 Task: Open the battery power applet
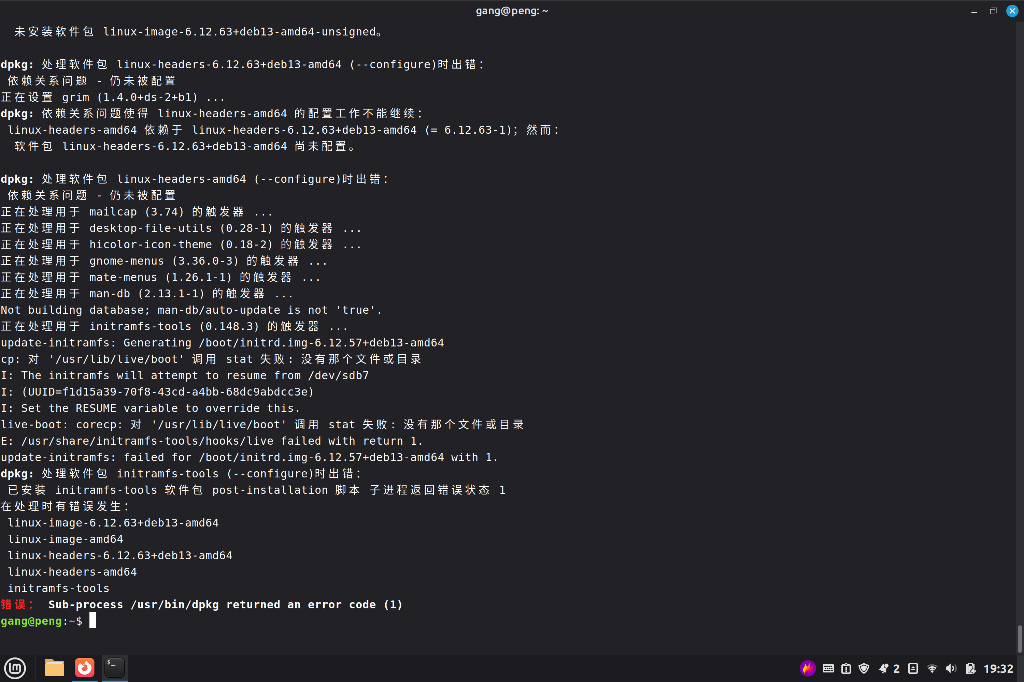pyautogui.click(x=970, y=668)
